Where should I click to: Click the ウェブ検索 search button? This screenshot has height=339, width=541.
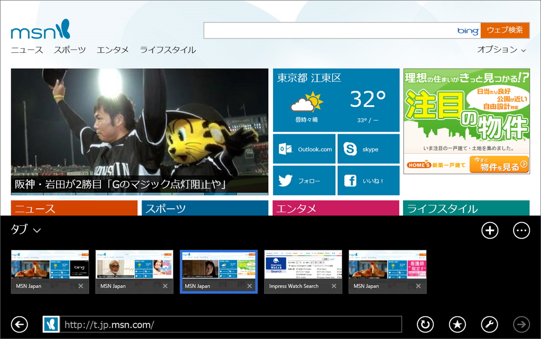tap(506, 30)
